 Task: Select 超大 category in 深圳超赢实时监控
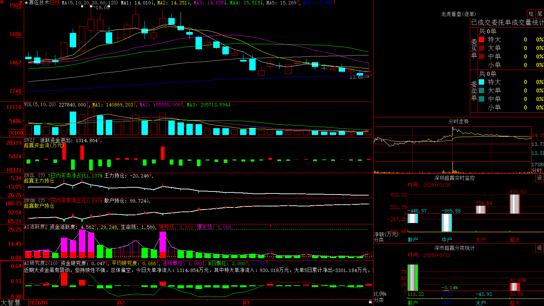(x=515, y=240)
